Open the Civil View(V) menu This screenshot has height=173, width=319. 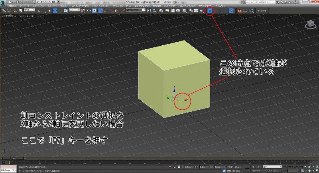click(169, 6)
